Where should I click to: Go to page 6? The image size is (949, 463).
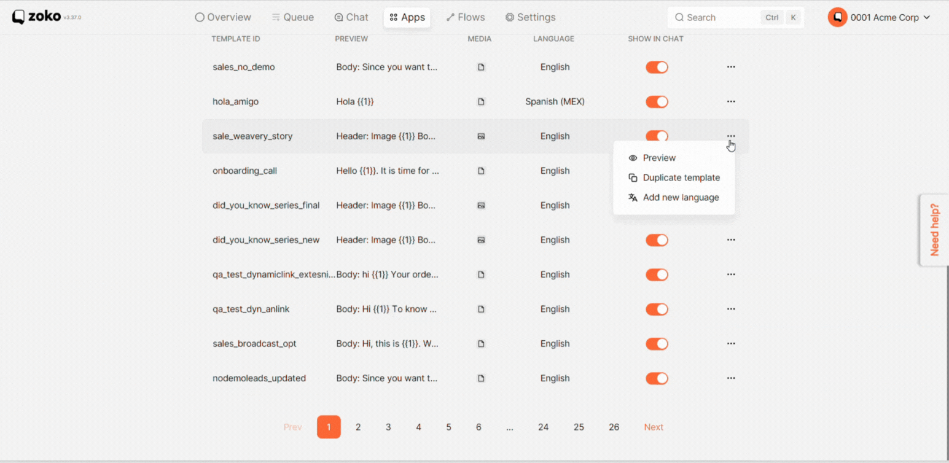(x=478, y=427)
